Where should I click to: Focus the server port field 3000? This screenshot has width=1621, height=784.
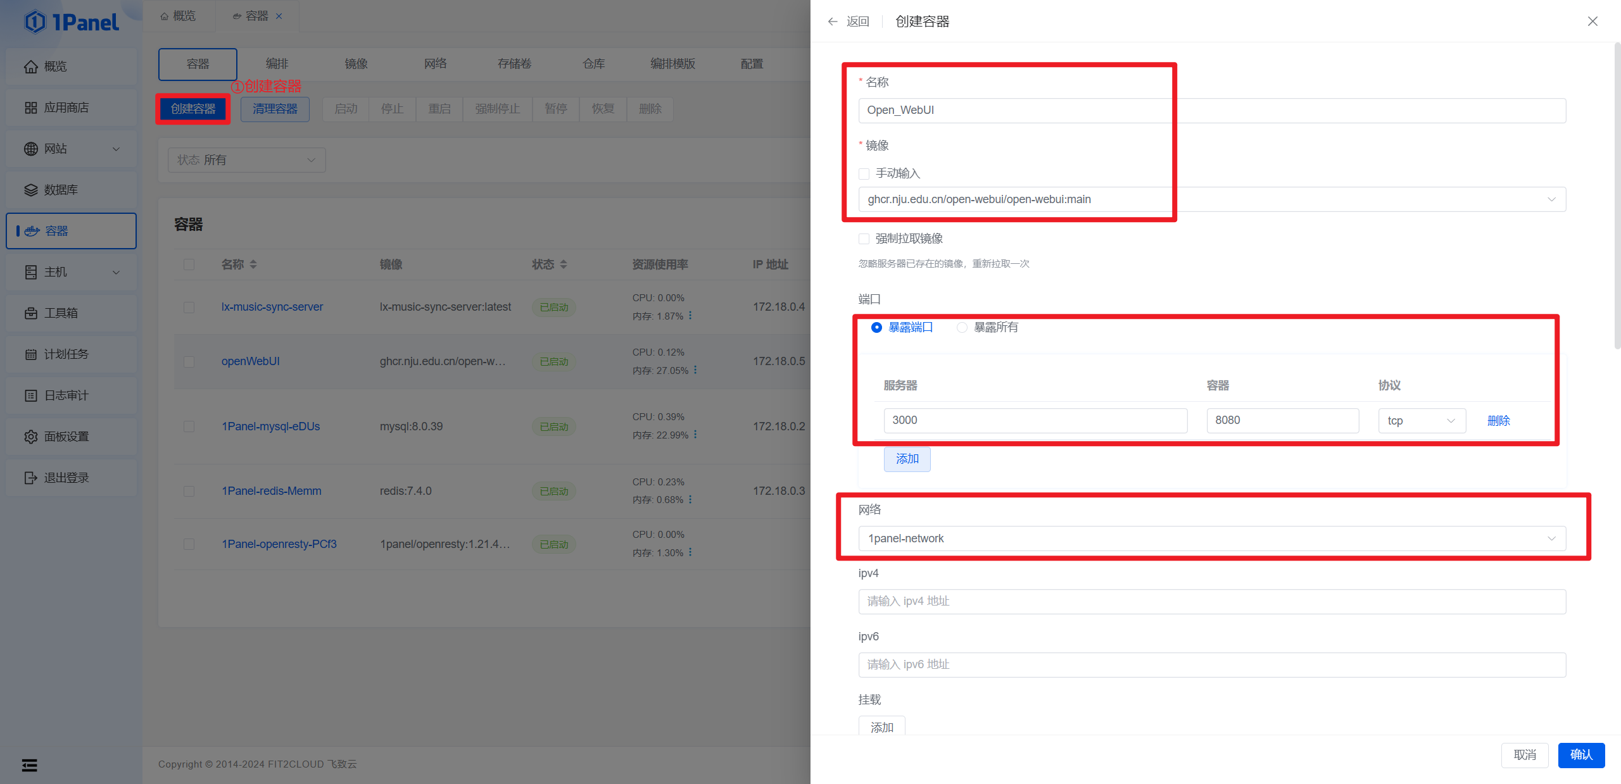coord(1035,421)
